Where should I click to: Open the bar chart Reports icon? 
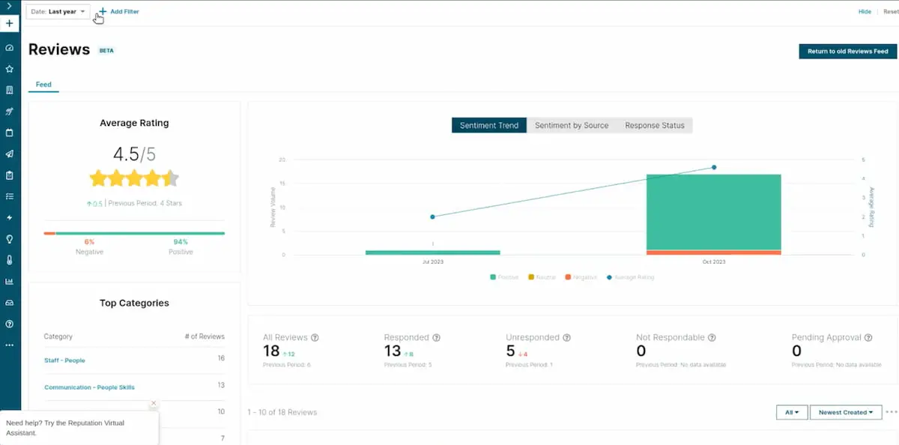point(9,281)
